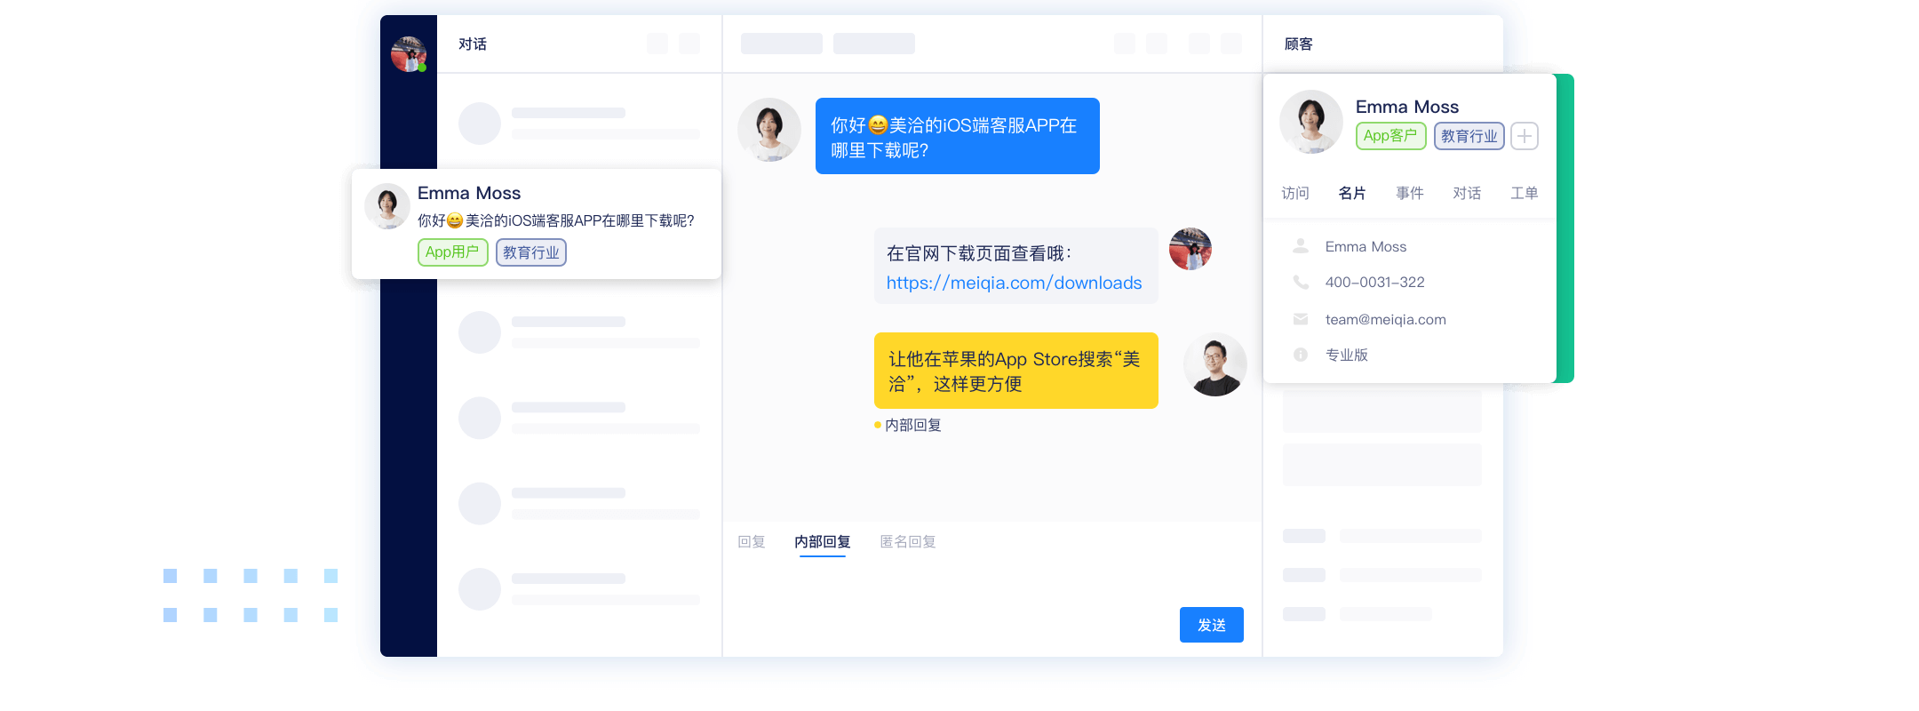1919x711 pixels.
Task: Click Emma Moss's avatar in the customer card
Action: pos(1310,122)
